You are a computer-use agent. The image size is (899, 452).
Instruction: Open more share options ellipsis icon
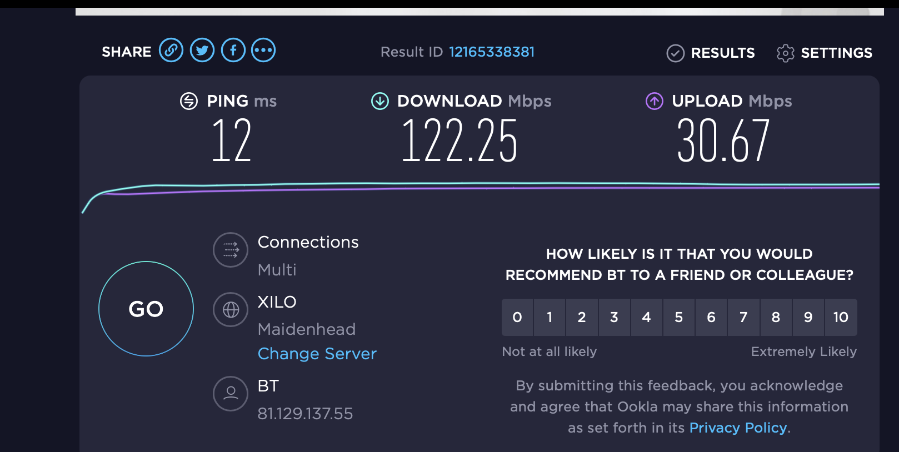[263, 51]
